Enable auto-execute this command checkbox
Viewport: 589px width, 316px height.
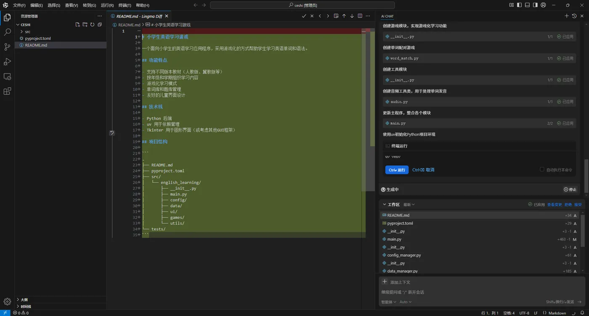[542, 169]
